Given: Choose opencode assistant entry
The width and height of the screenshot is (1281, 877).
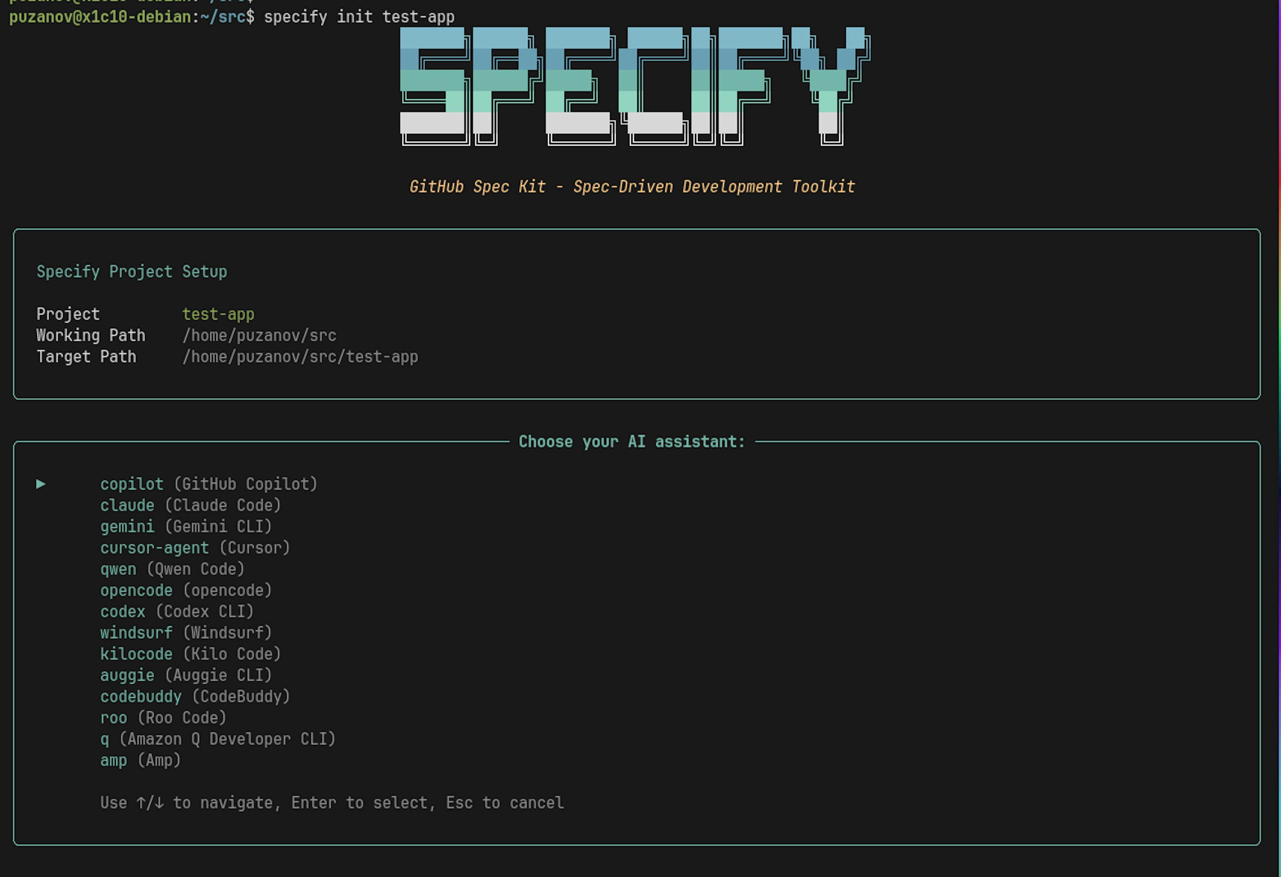Looking at the screenshot, I should tap(186, 590).
